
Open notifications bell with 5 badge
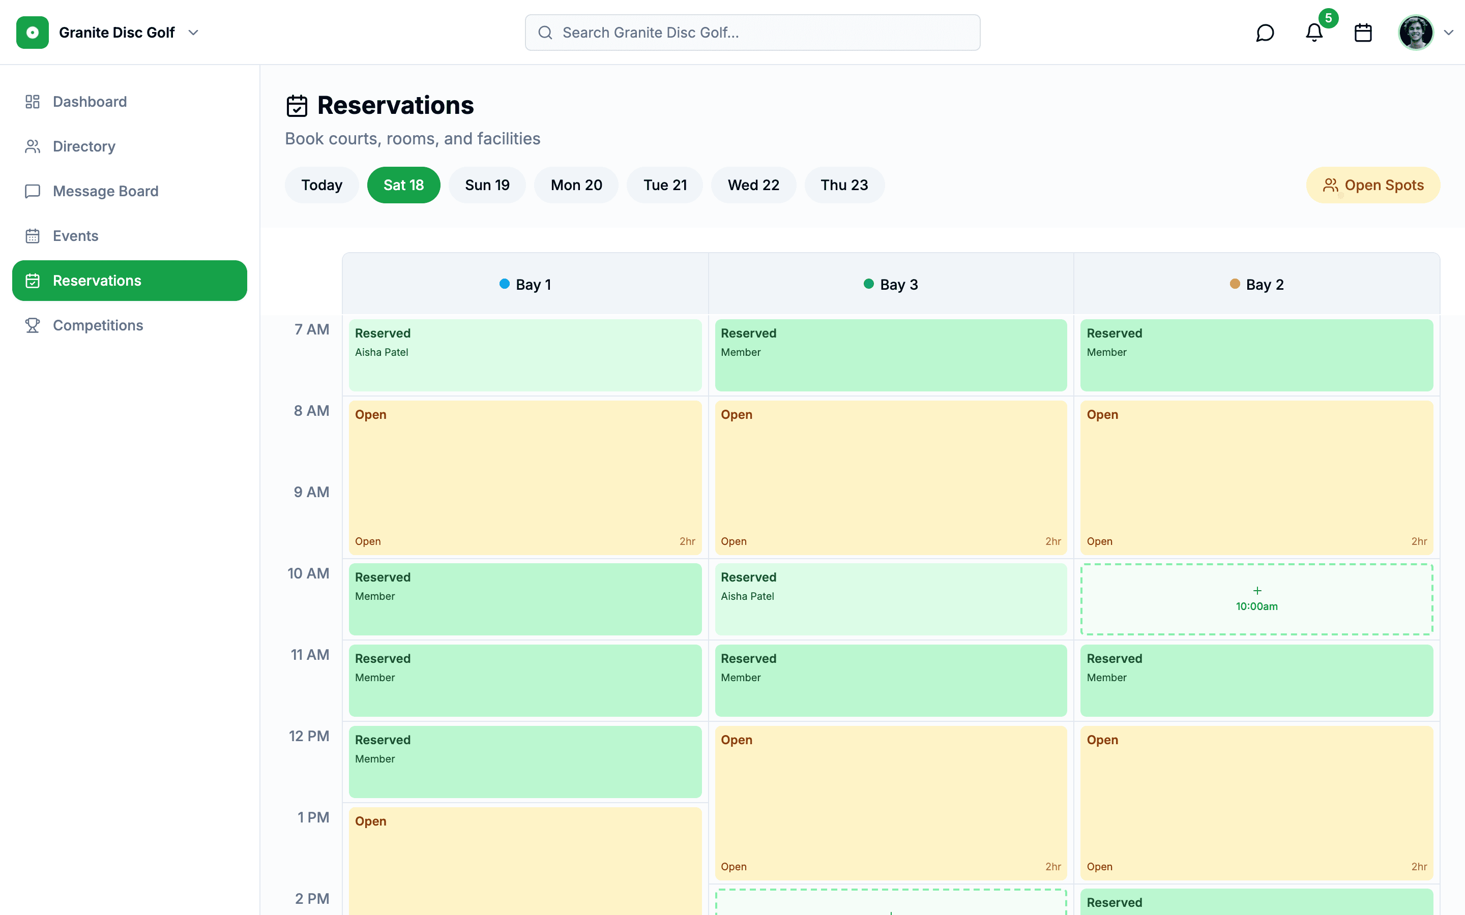(1313, 33)
